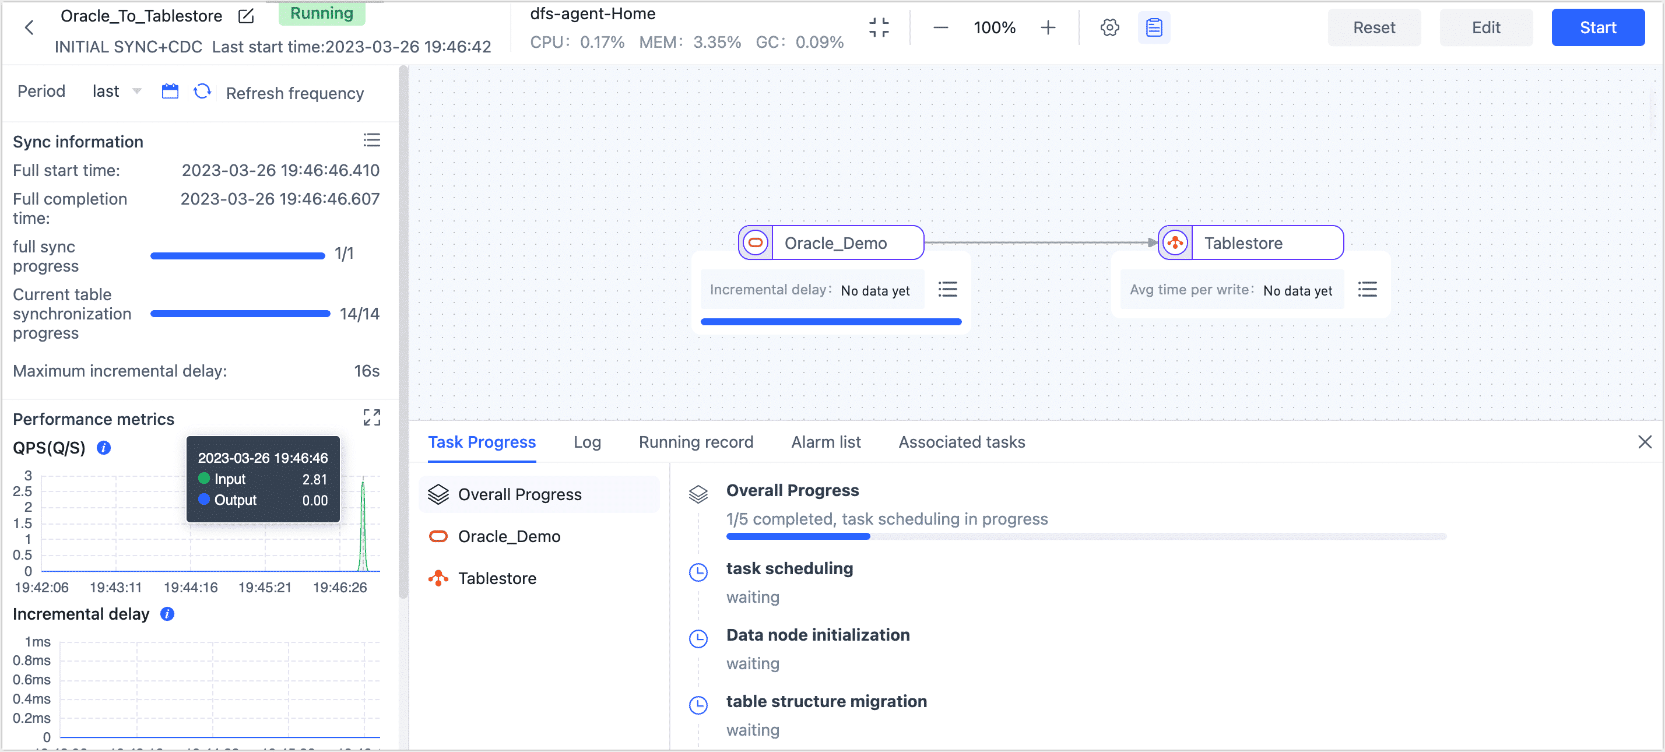Expand Performance metrics to fullscreen

[372, 418]
